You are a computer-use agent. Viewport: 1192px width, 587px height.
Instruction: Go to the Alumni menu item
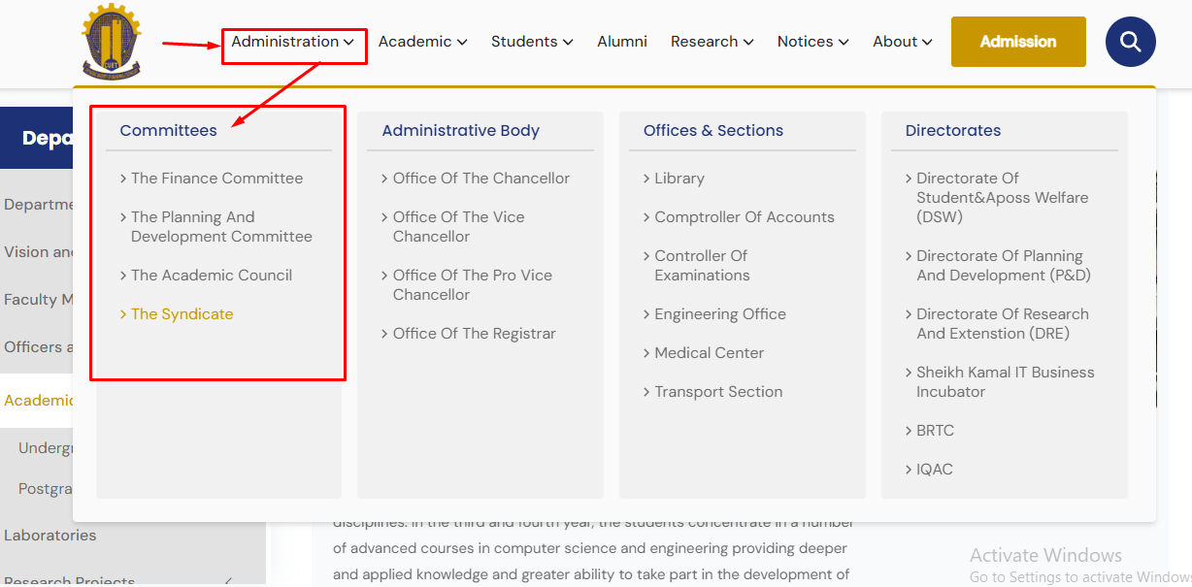[622, 42]
